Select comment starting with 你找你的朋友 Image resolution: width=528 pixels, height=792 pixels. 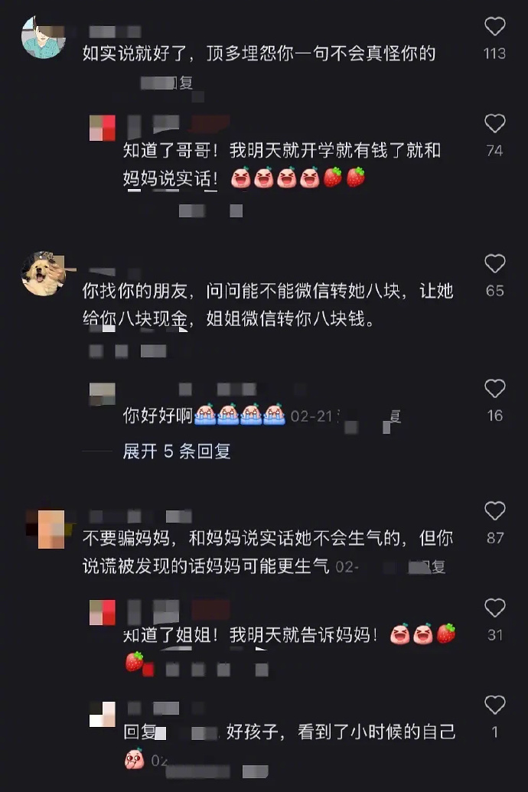tap(268, 305)
